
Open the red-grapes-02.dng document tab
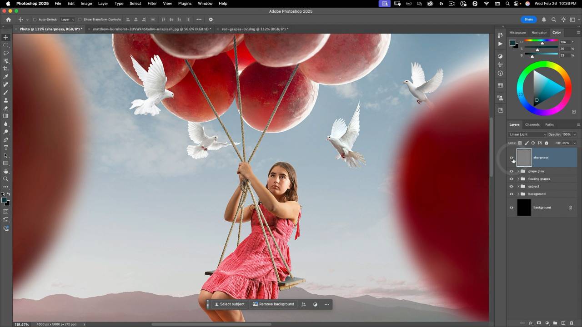(253, 29)
